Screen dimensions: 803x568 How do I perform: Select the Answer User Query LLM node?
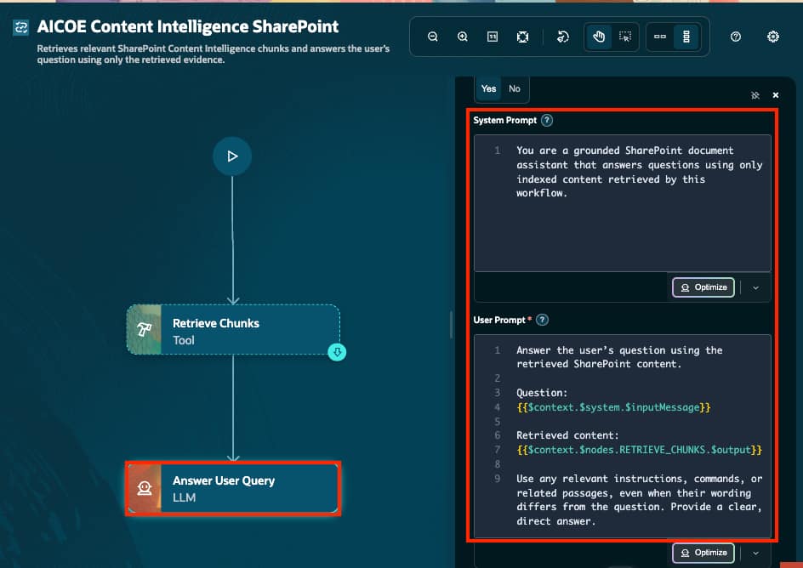point(234,488)
